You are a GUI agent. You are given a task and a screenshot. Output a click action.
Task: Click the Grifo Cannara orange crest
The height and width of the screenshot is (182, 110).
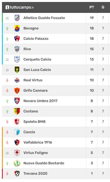pyautogui.click(x=17, y=91)
